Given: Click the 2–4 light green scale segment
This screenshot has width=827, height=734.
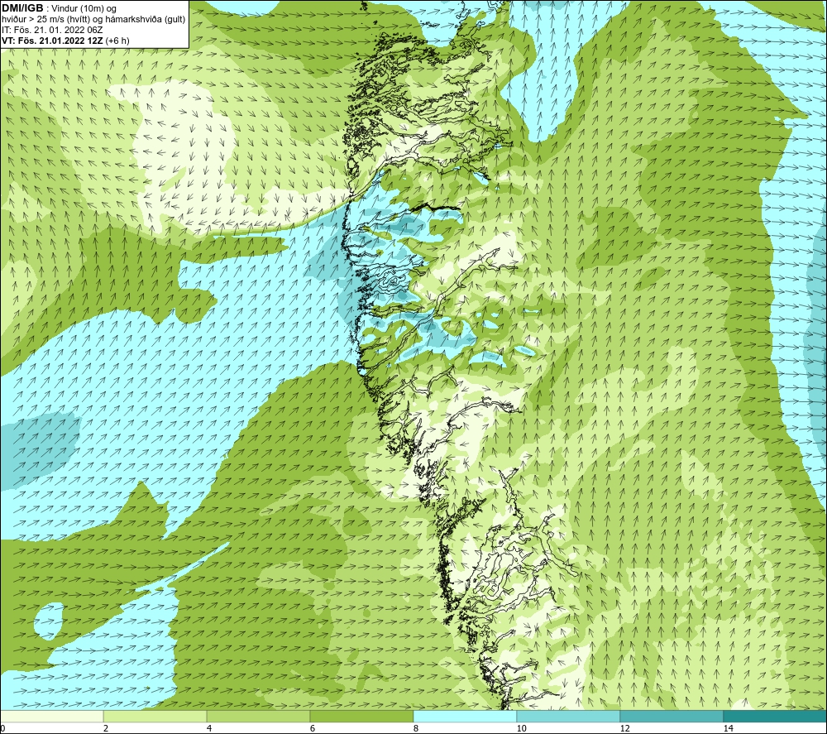Looking at the screenshot, I should (155, 716).
